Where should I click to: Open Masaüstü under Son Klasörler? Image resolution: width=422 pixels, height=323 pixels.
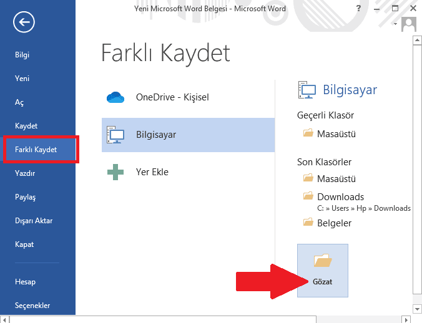pyautogui.click(x=330, y=178)
